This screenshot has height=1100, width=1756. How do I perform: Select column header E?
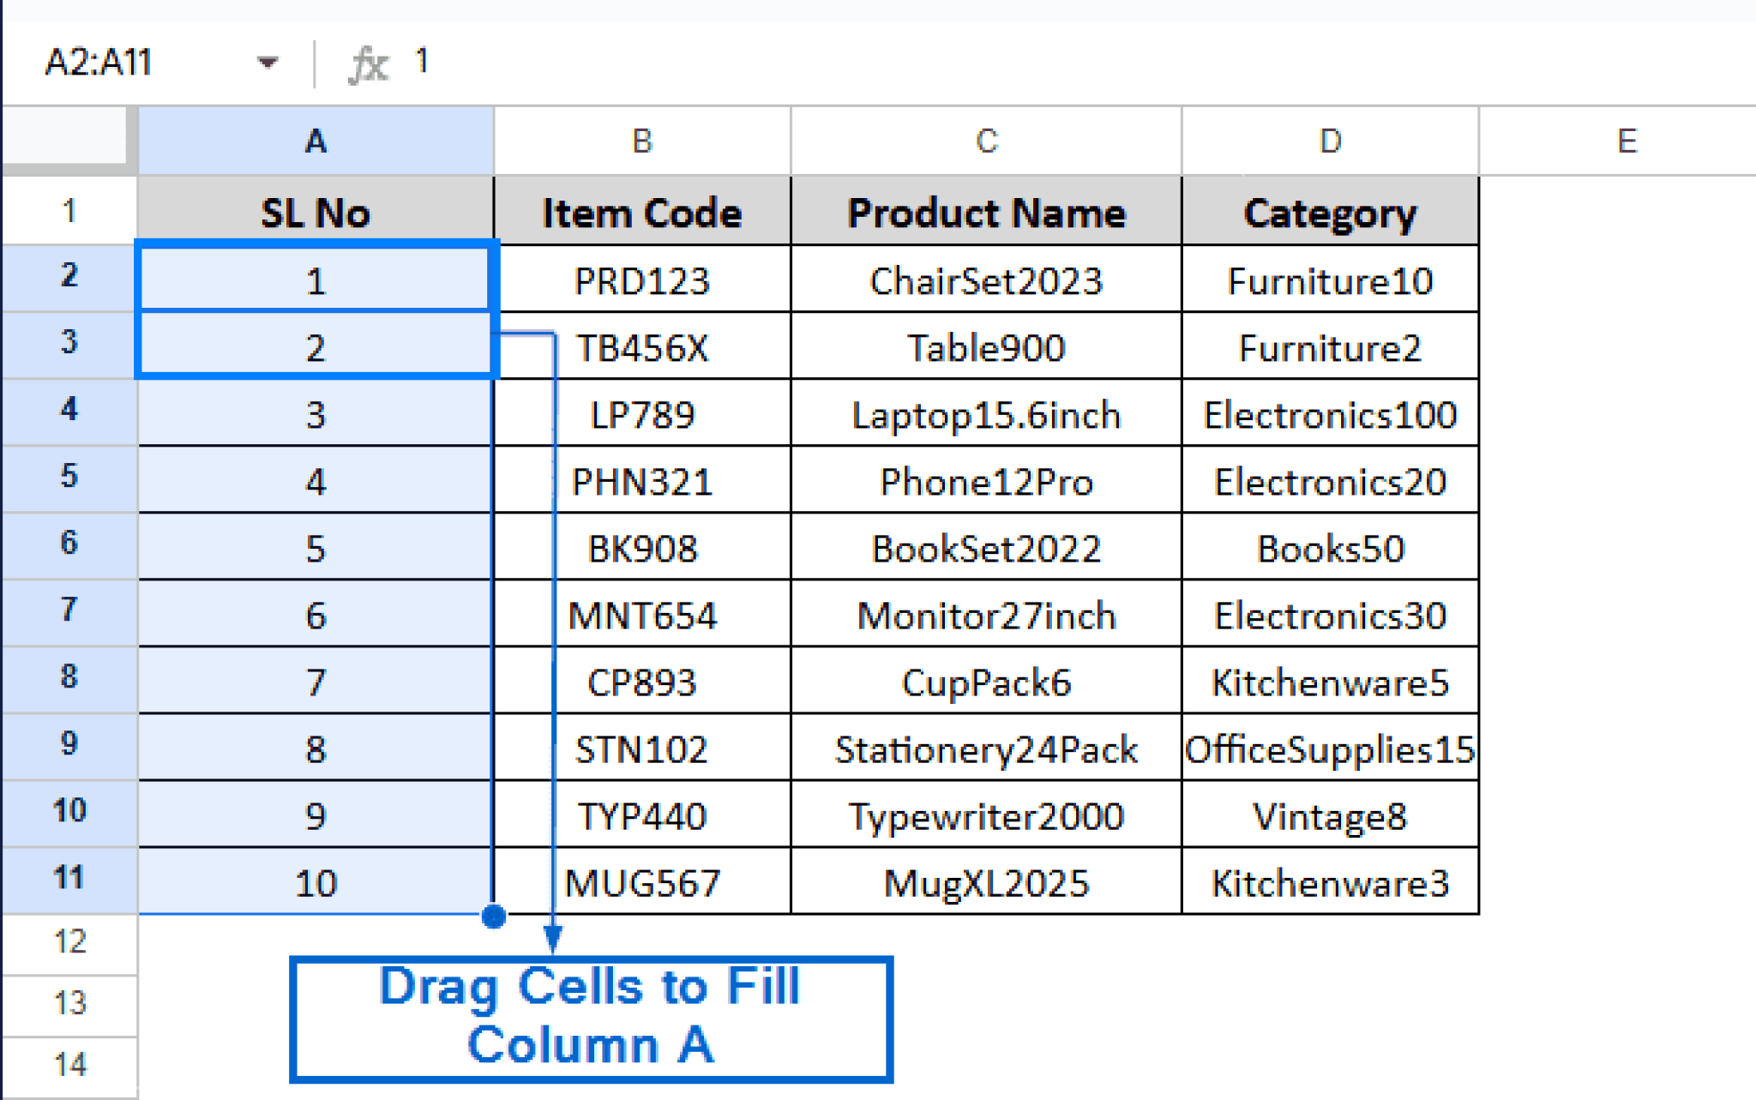pyautogui.click(x=1625, y=141)
